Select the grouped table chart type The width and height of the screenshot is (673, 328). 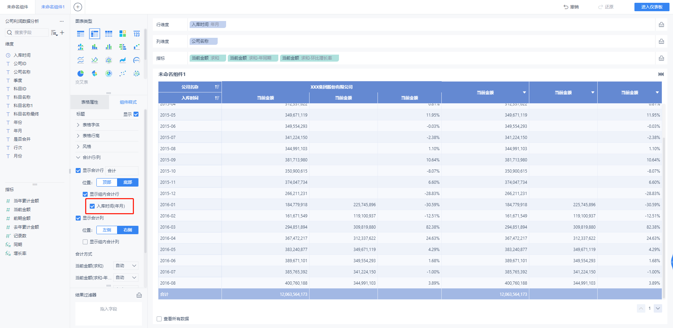click(81, 34)
